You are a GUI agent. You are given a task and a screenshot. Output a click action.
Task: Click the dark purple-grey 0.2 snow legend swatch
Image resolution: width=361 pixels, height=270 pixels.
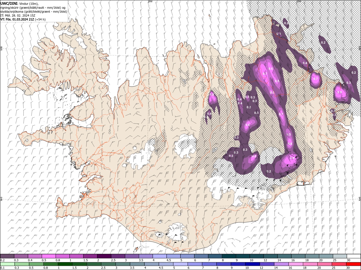(x=7, y=256)
